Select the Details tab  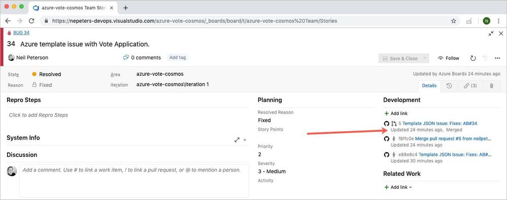[x=429, y=86]
